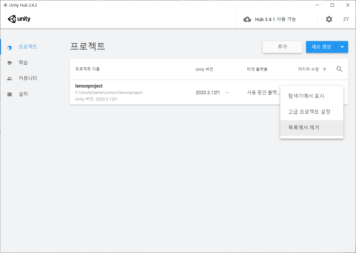Click the 학습 graduation cap icon
356x253 pixels.
tap(9, 63)
